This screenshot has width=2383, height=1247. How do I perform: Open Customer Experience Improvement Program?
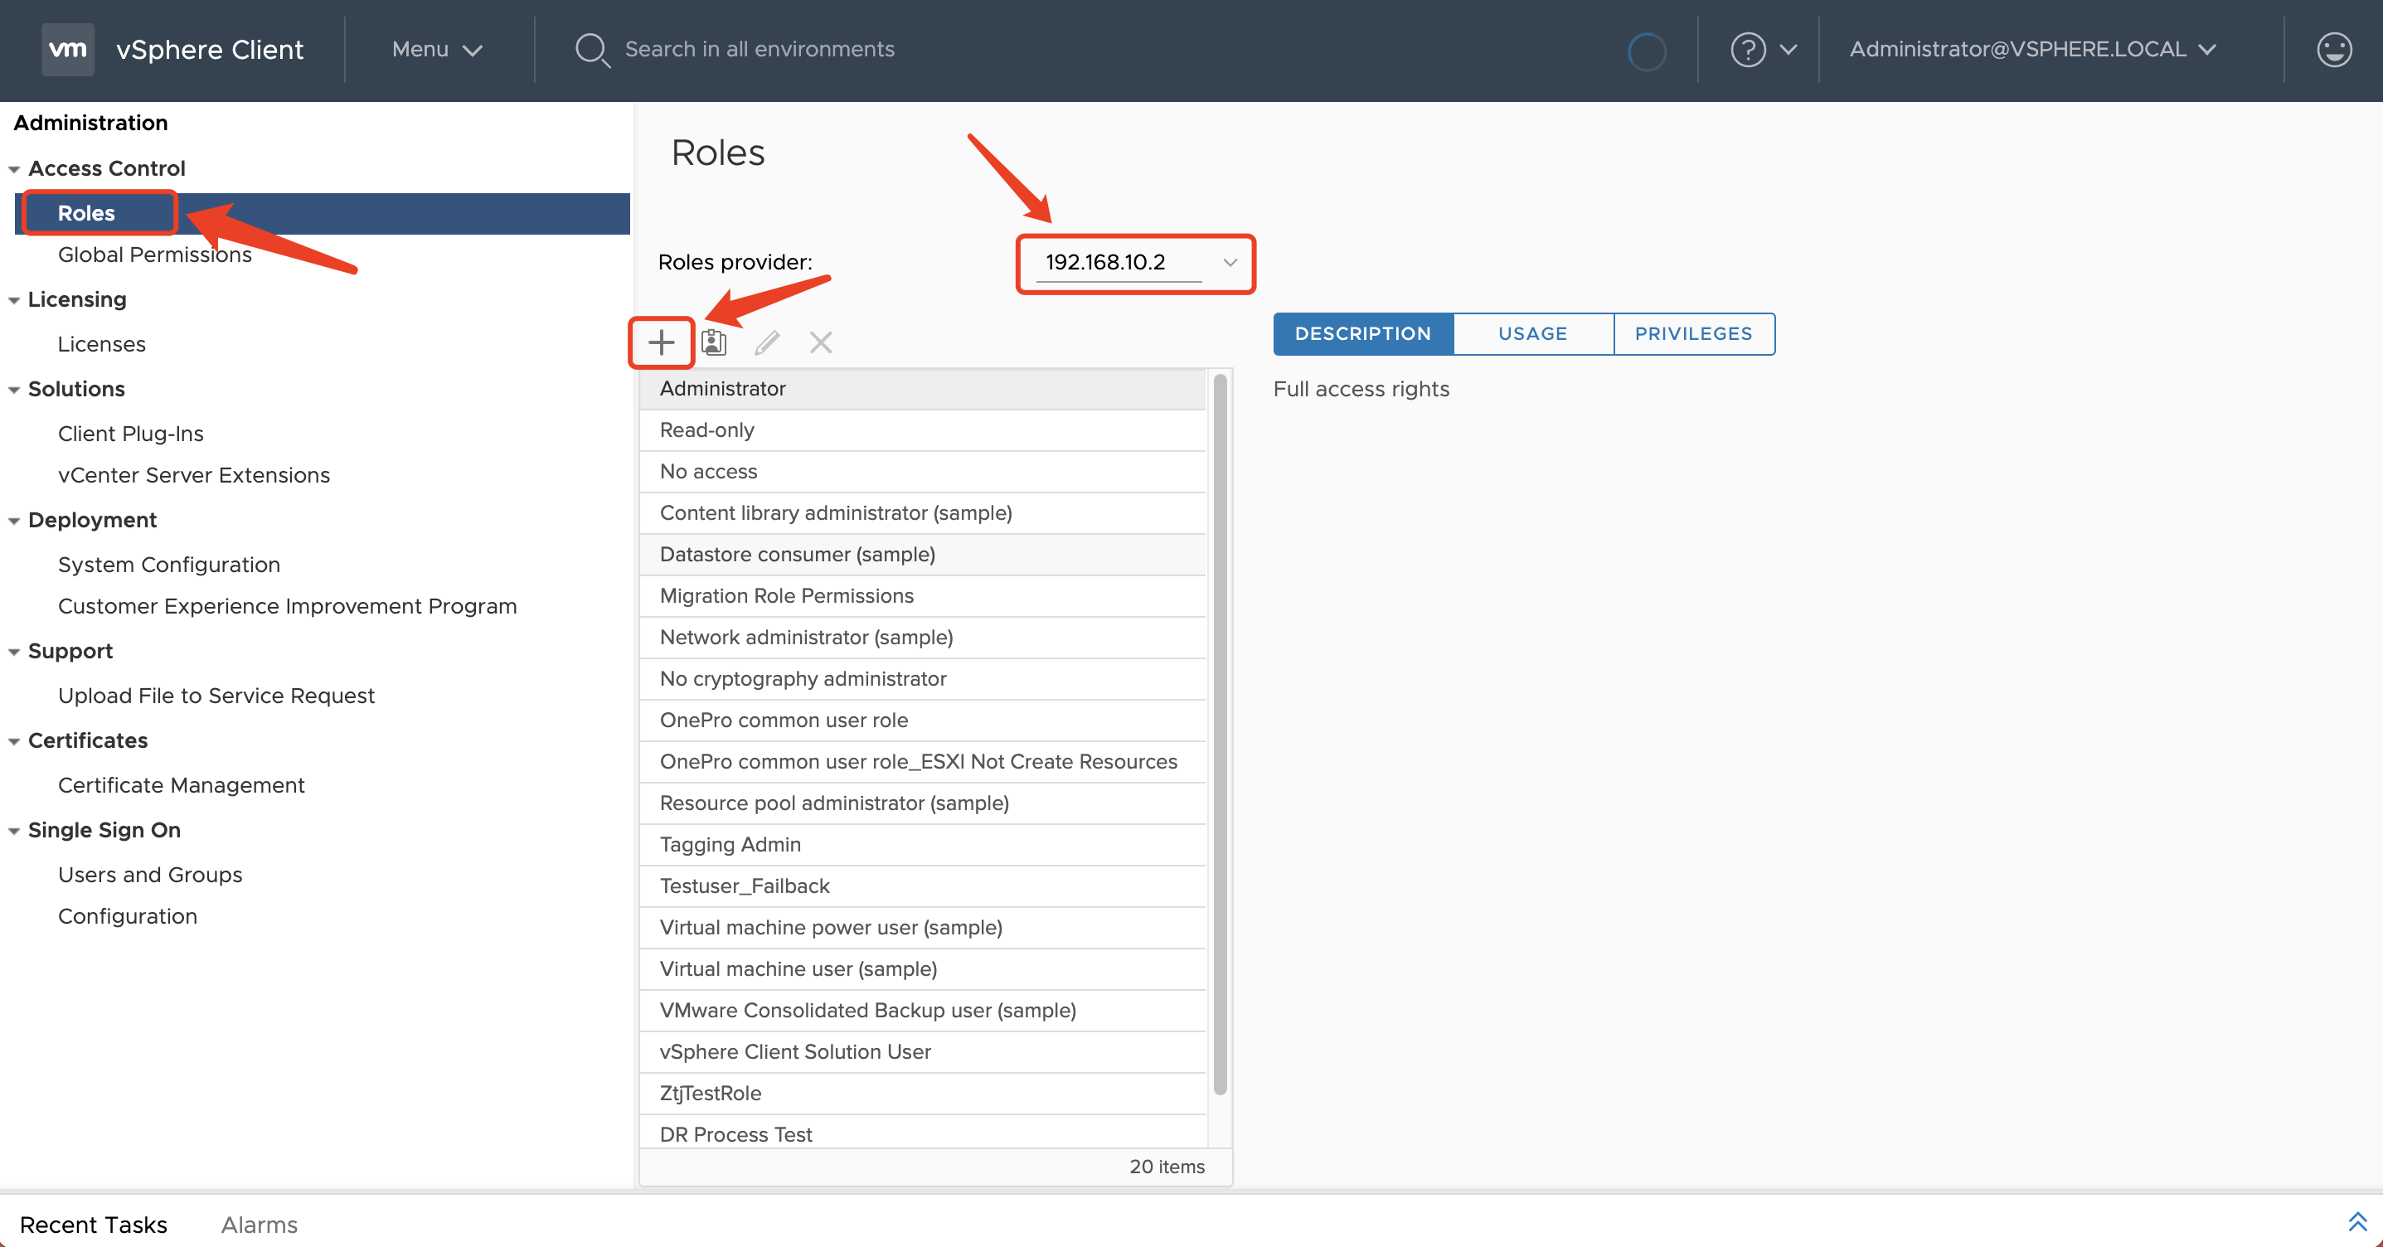[287, 607]
